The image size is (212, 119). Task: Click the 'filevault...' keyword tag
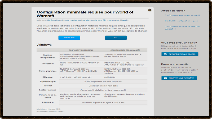pos(125,20)
